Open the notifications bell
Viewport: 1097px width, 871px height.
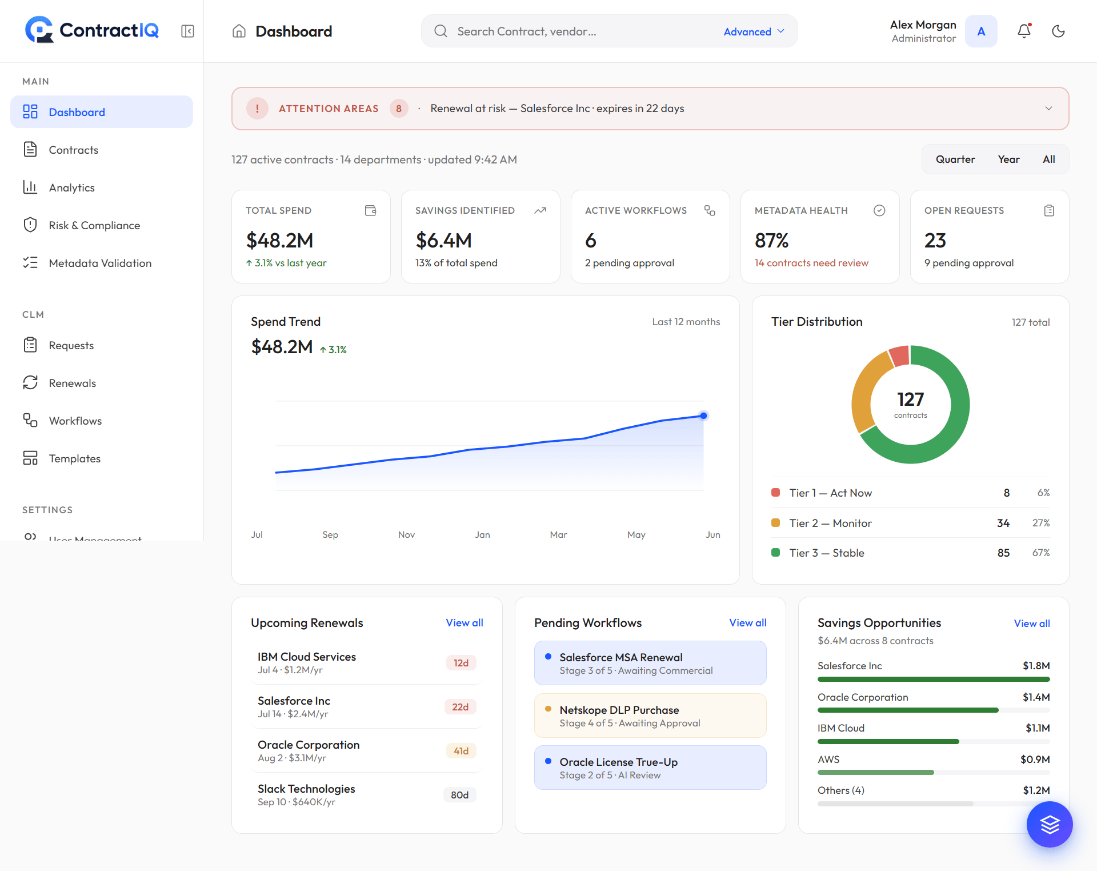coord(1024,31)
